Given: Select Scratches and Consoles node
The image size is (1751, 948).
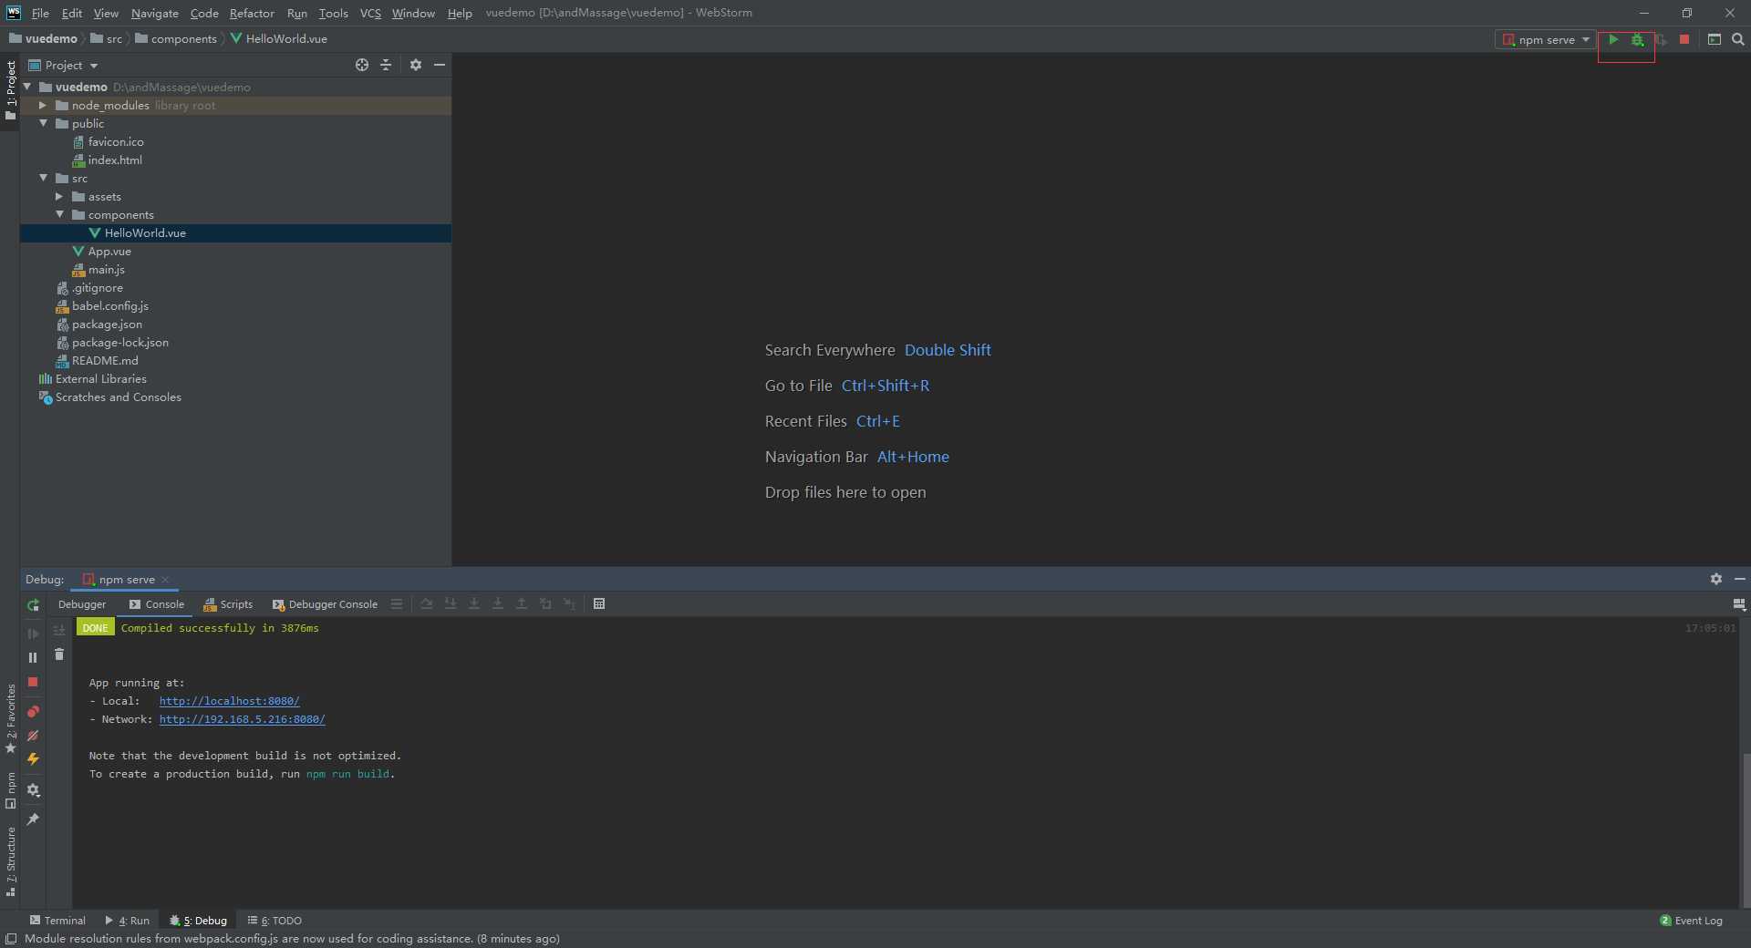Looking at the screenshot, I should (118, 397).
